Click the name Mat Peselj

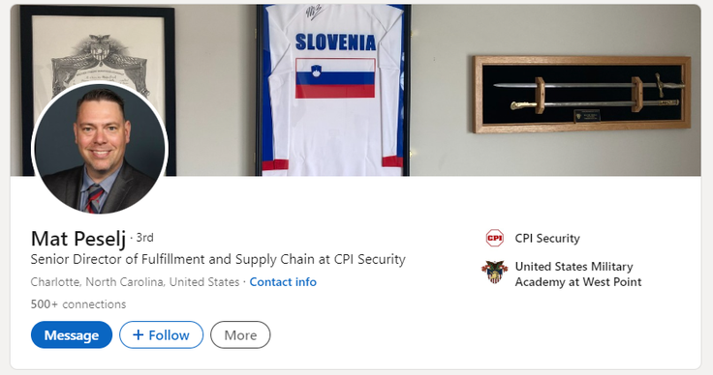(x=78, y=239)
